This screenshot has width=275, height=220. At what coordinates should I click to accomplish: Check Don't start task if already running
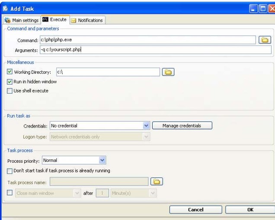10,171
